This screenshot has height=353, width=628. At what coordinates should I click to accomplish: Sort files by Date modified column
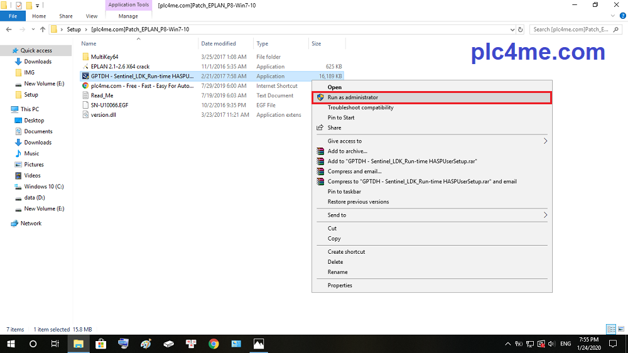219,44
